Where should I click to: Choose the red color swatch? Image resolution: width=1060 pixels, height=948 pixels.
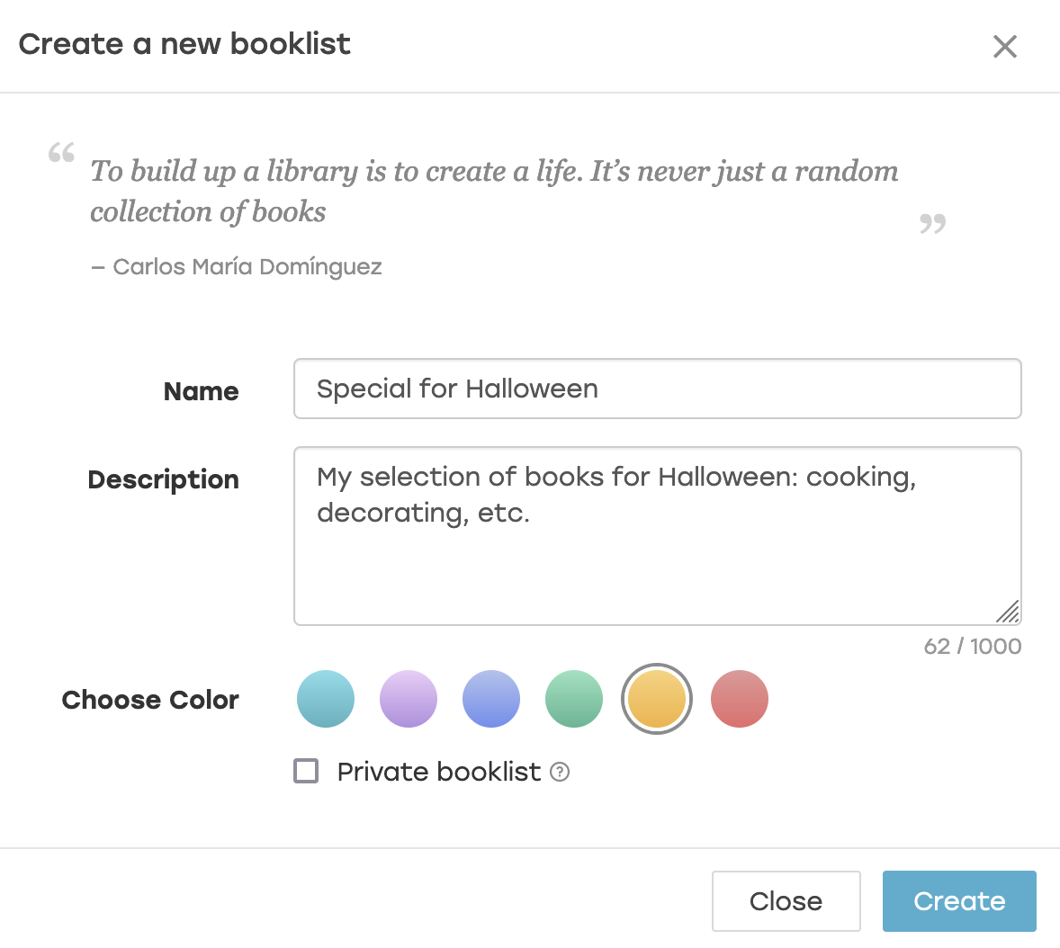pyautogui.click(x=740, y=699)
